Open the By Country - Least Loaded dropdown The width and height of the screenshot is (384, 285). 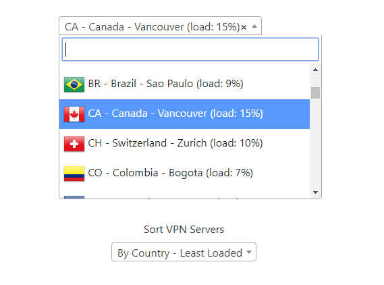coord(184,252)
